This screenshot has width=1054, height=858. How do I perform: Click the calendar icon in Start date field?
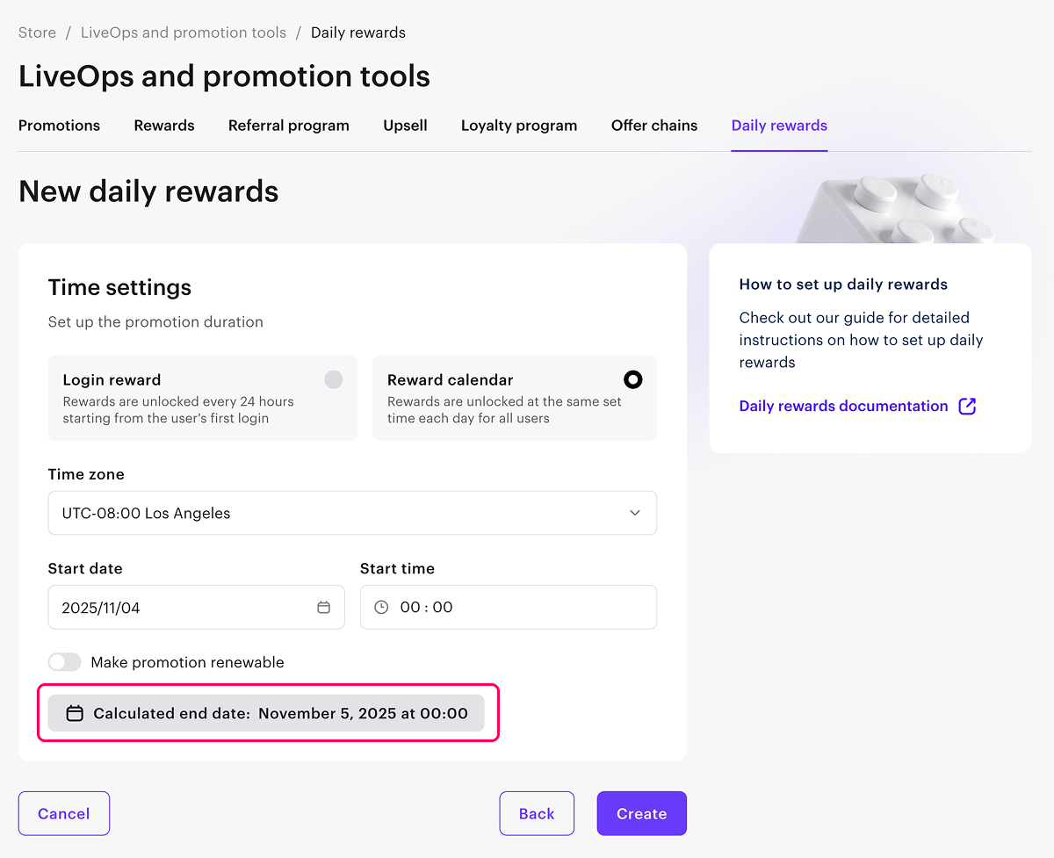click(x=323, y=608)
